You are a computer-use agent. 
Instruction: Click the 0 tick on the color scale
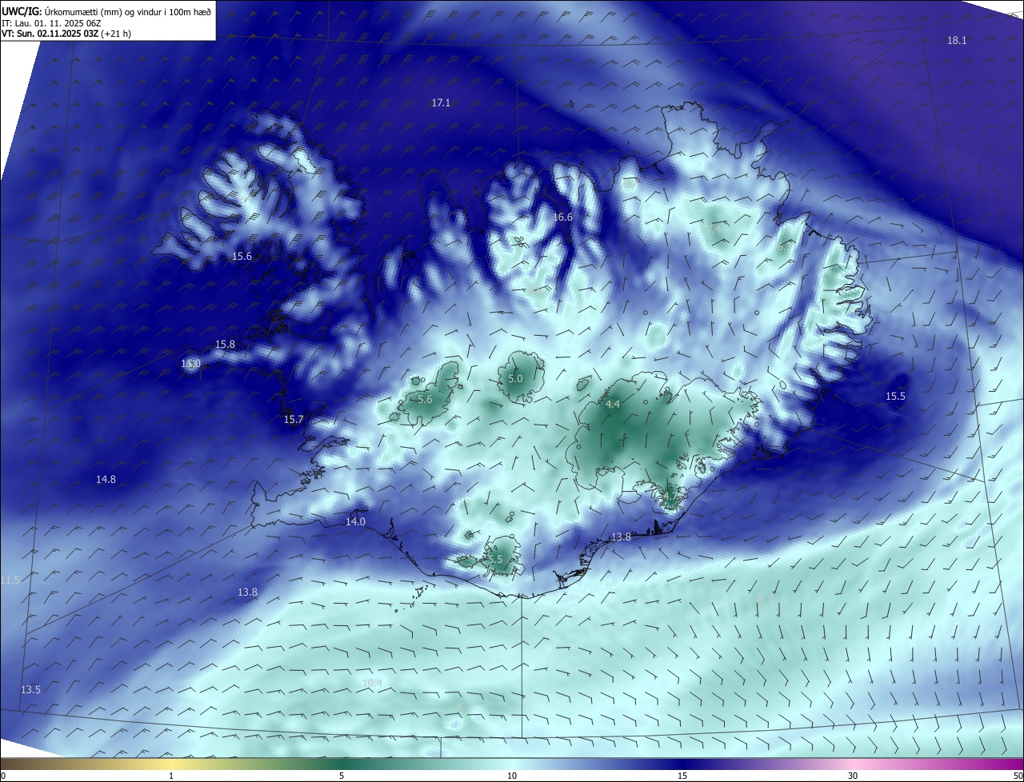tap(3, 776)
